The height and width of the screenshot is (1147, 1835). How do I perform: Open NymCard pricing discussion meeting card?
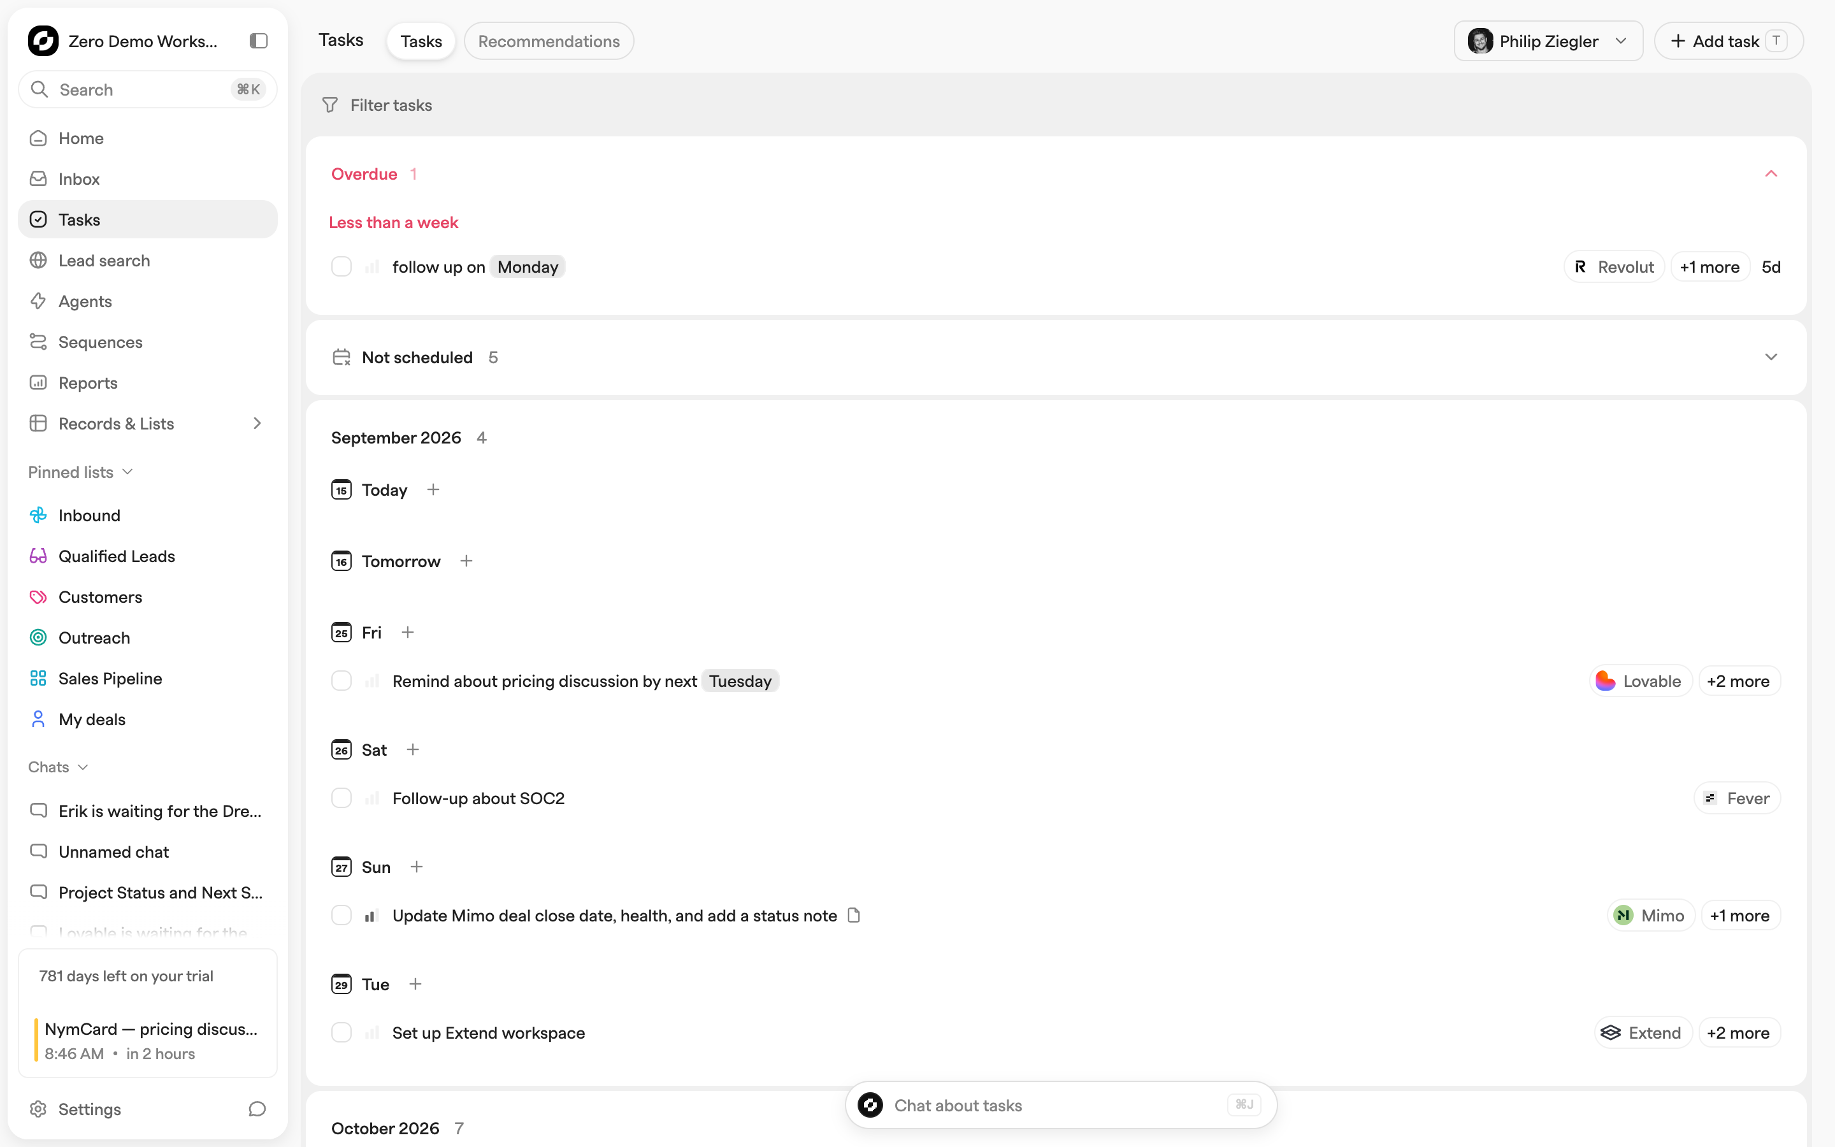[x=148, y=1040]
